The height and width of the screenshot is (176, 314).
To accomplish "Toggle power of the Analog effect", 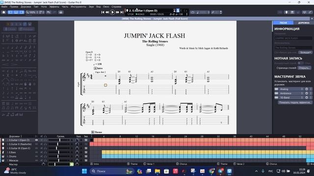I will point(307,89).
